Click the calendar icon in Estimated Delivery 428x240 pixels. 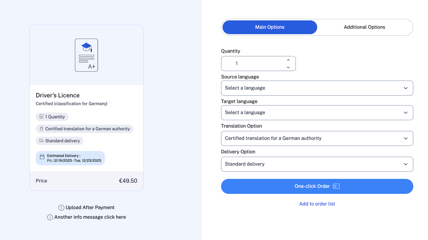[42, 157]
